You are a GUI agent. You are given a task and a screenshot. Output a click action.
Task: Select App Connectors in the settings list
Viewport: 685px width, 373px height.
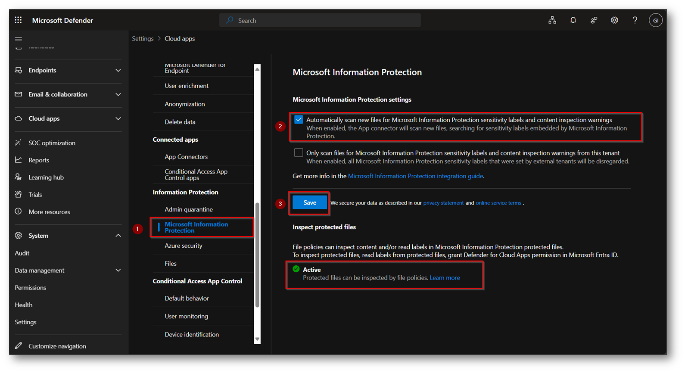pyautogui.click(x=186, y=157)
